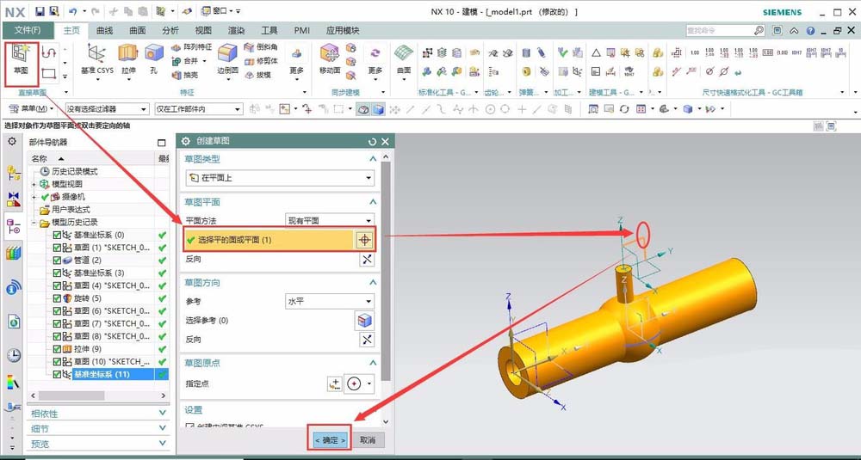Start the 拉伸 (Extrude) feature
The height and width of the screenshot is (460, 861).
click(128, 60)
